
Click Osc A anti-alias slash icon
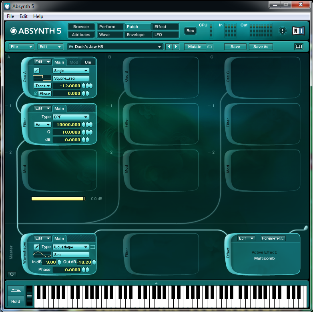pos(36,71)
